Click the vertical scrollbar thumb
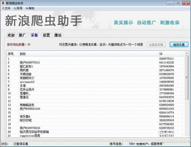191x147 pixels. [187, 77]
